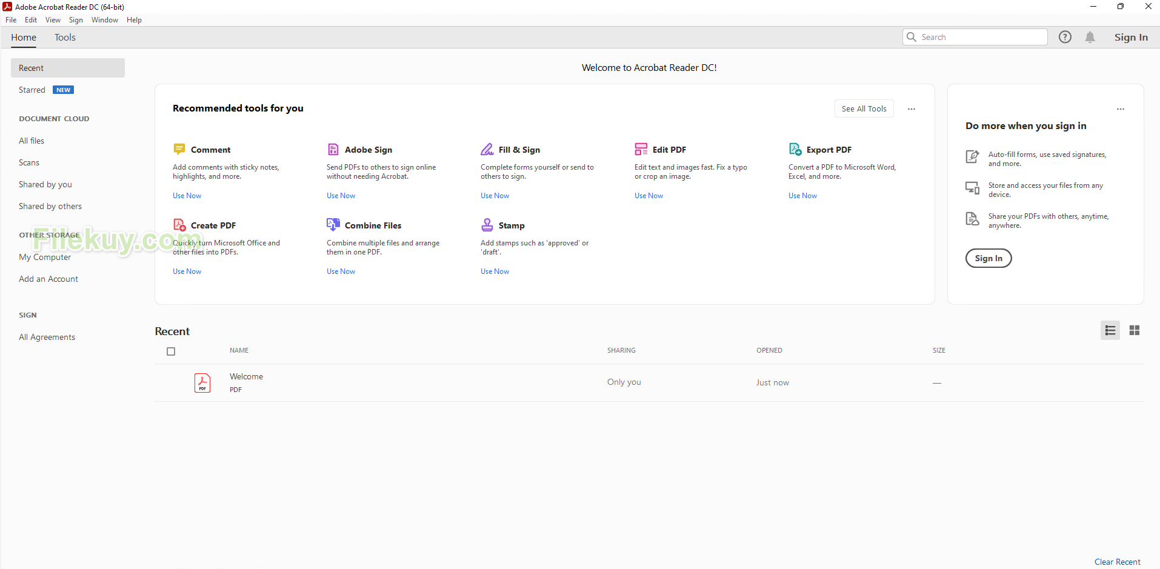Click the Comment tool icon
The height and width of the screenshot is (569, 1160).
pos(179,149)
